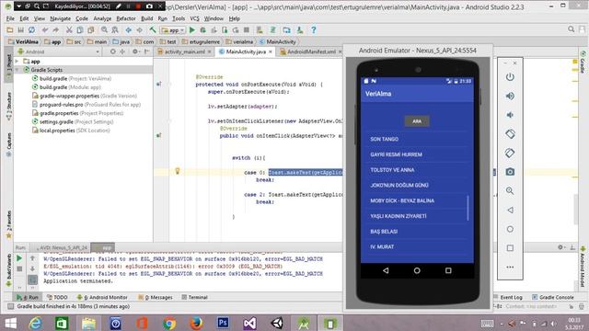Tap the phone navigation bar Back button
589x331 pixels.
tap(386, 270)
